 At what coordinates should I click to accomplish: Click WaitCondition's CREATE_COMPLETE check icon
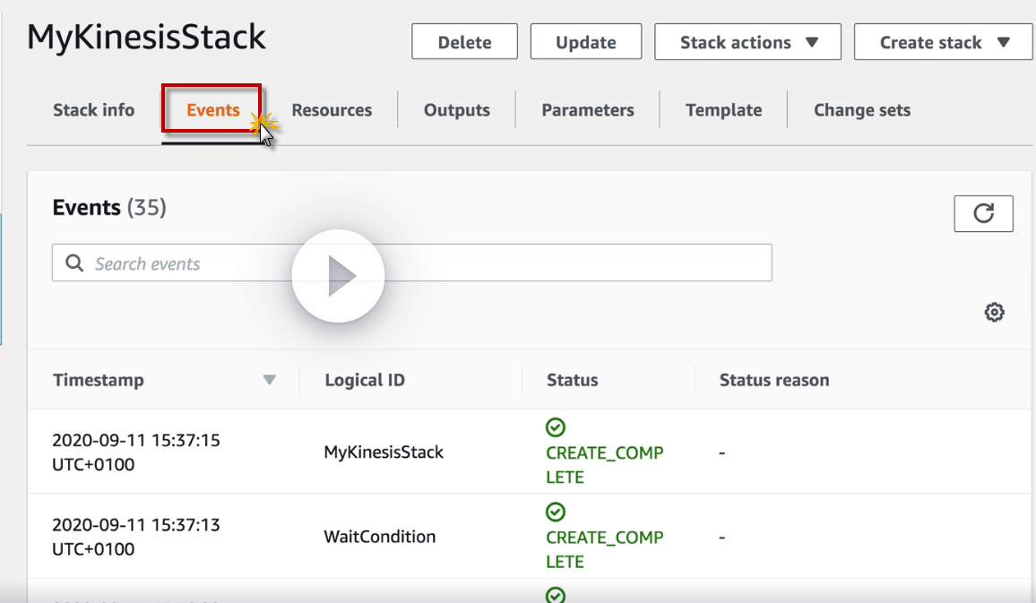click(556, 512)
